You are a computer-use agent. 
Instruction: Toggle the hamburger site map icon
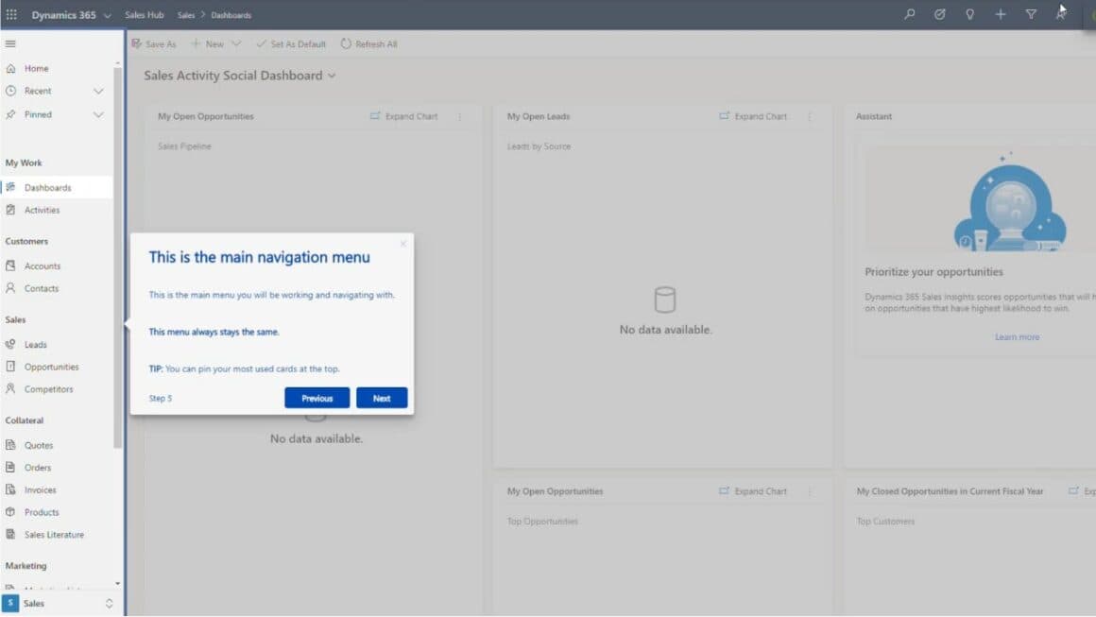[10, 43]
